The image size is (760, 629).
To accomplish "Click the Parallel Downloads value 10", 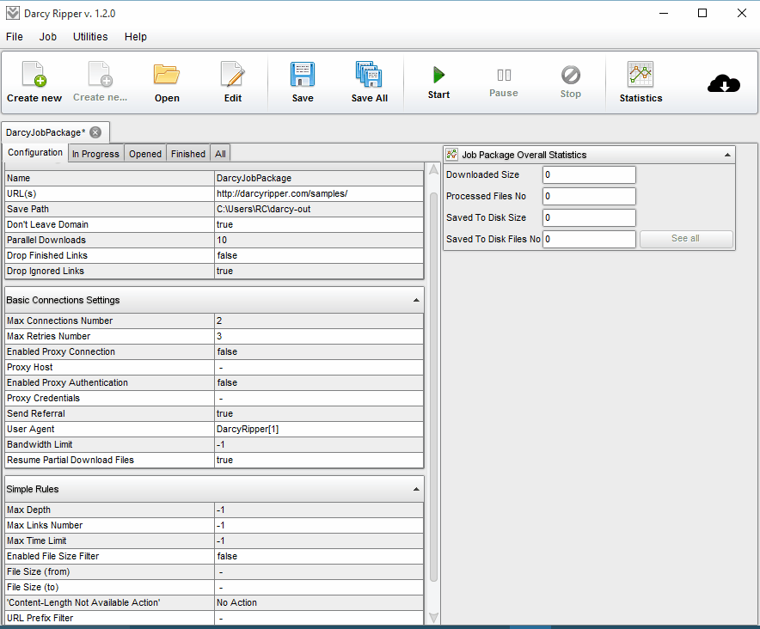I will [222, 241].
